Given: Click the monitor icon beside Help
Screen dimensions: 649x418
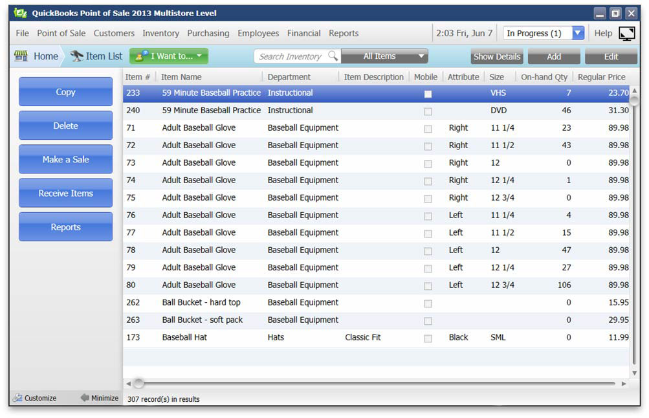Looking at the screenshot, I should tap(626, 34).
